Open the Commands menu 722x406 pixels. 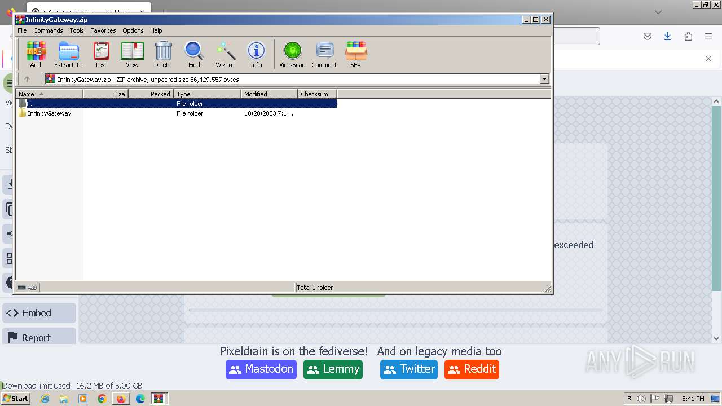[x=48, y=30]
